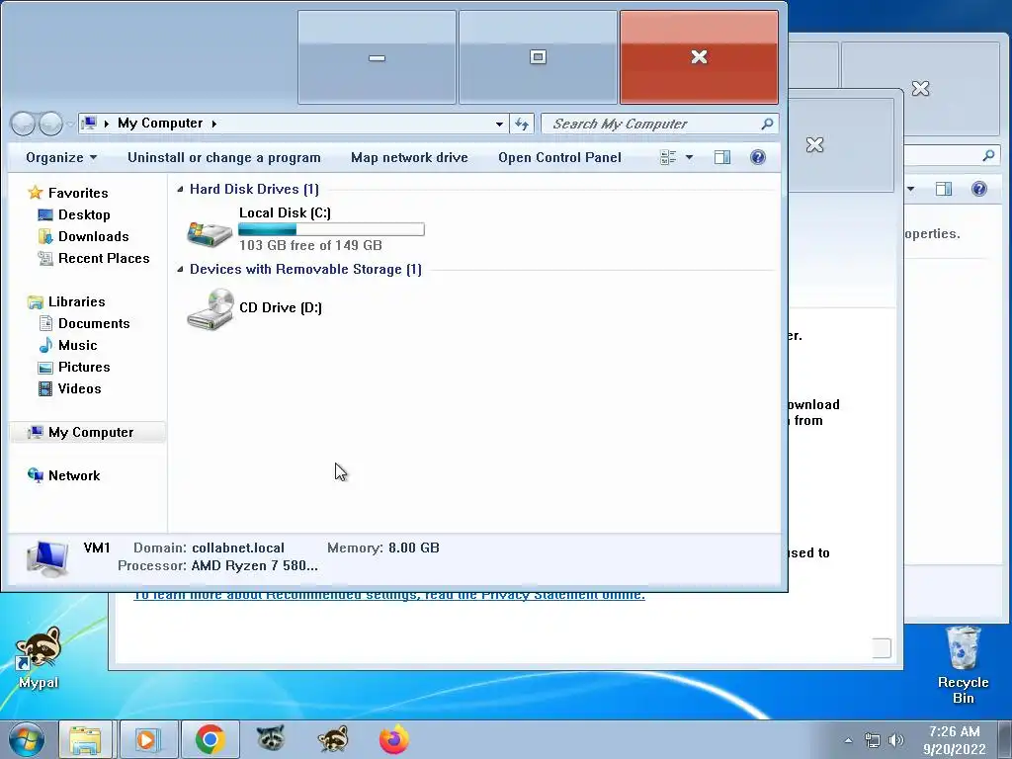Image resolution: width=1012 pixels, height=759 pixels.
Task: Click computer icon in address bar
Action: [x=90, y=123]
